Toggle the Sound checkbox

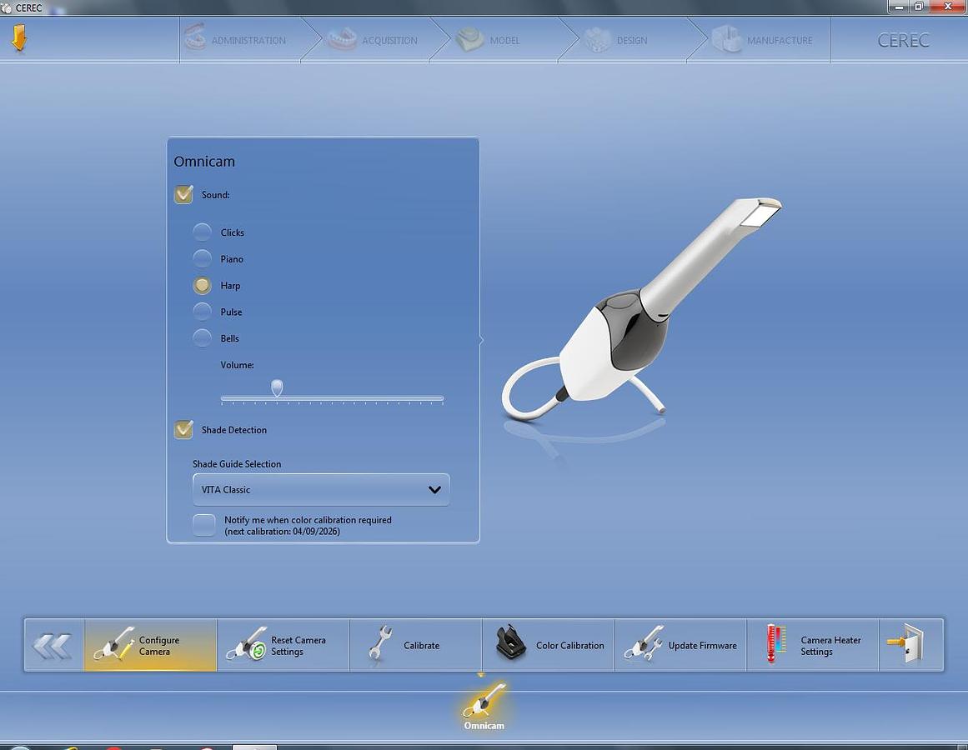coord(183,194)
